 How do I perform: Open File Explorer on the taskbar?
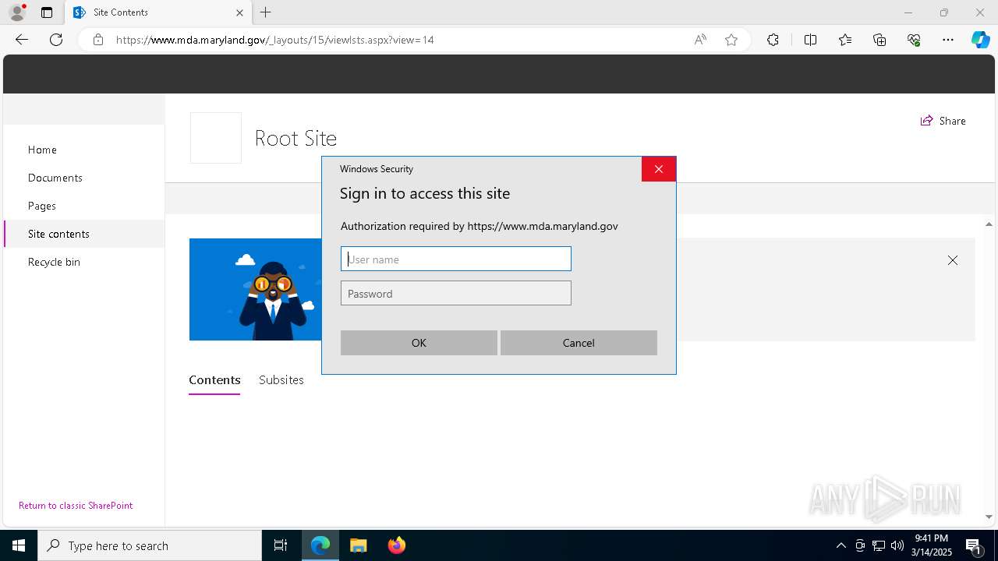[359, 545]
